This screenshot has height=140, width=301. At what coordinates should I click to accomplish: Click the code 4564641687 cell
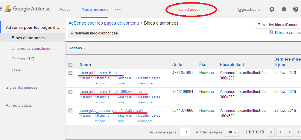tap(183, 73)
